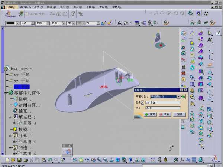The width and height of the screenshot is (223, 167).
Task: Click the Grid icon in the bottom toolbar
Action: pyautogui.click(x=194, y=160)
